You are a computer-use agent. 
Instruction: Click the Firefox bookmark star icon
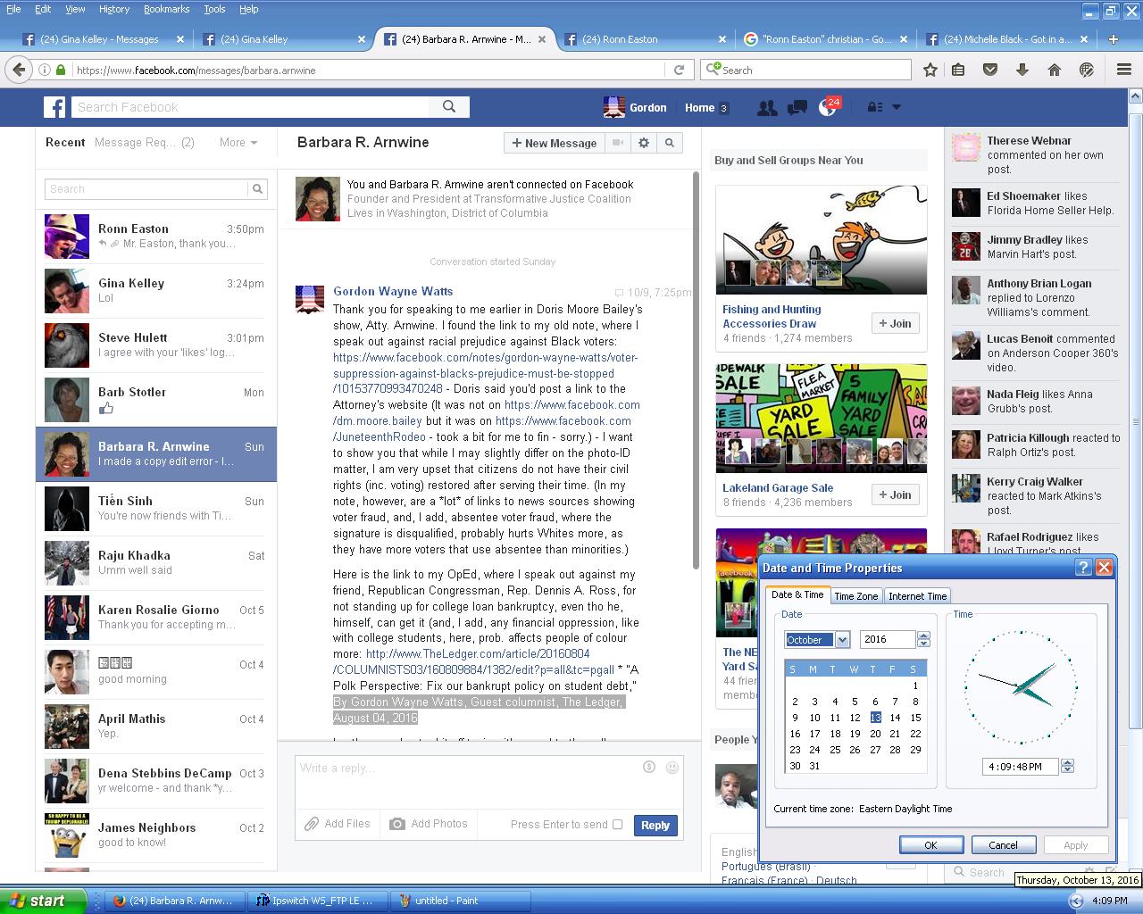point(930,70)
